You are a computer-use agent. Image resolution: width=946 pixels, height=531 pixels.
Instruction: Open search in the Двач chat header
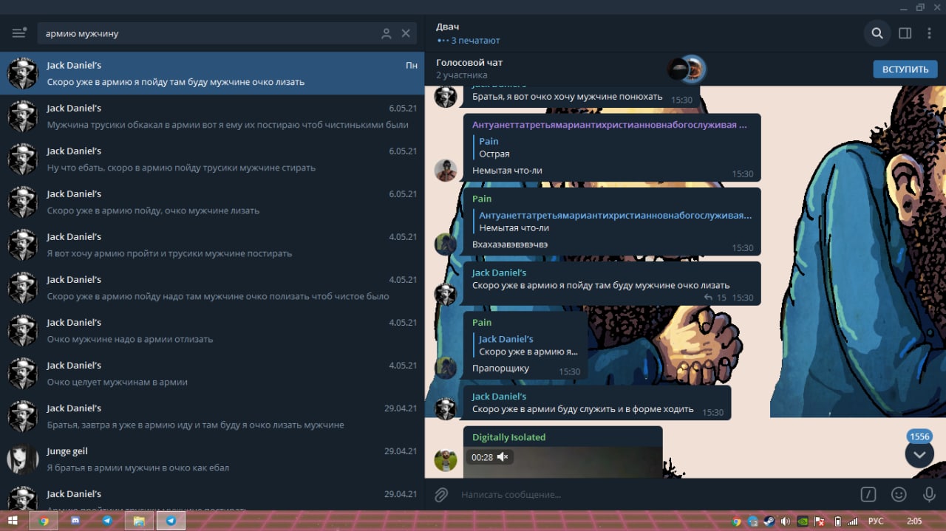point(877,33)
